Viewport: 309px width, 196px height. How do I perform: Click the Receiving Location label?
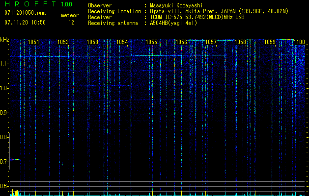coord(114,11)
